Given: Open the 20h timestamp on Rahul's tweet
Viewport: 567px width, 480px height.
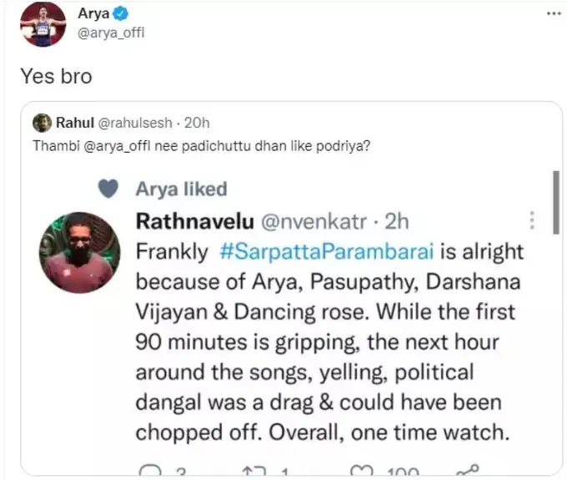Looking at the screenshot, I should point(197,123).
